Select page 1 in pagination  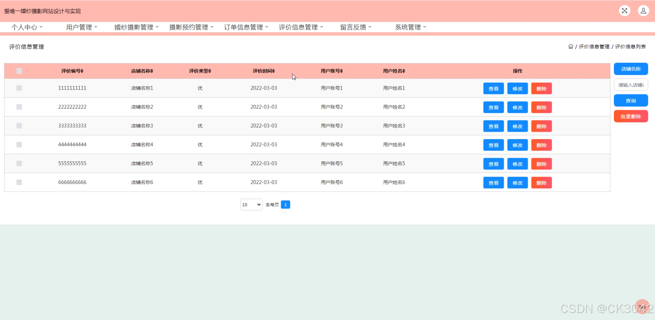pyautogui.click(x=285, y=205)
